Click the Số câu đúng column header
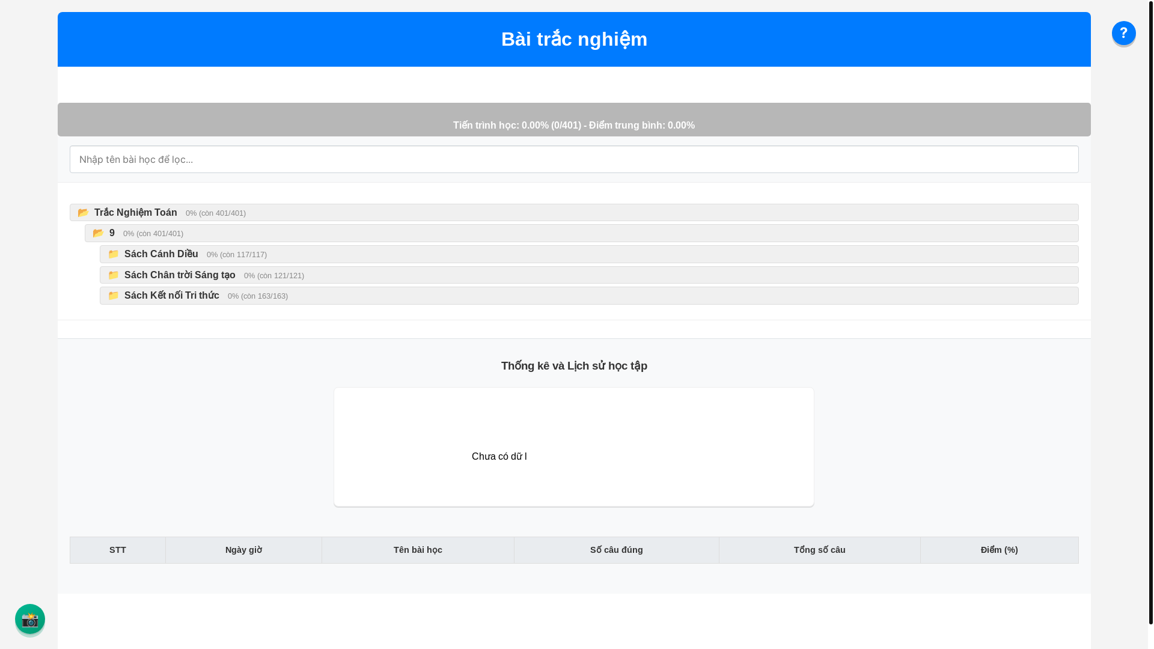Image resolution: width=1154 pixels, height=649 pixels. coord(617,550)
